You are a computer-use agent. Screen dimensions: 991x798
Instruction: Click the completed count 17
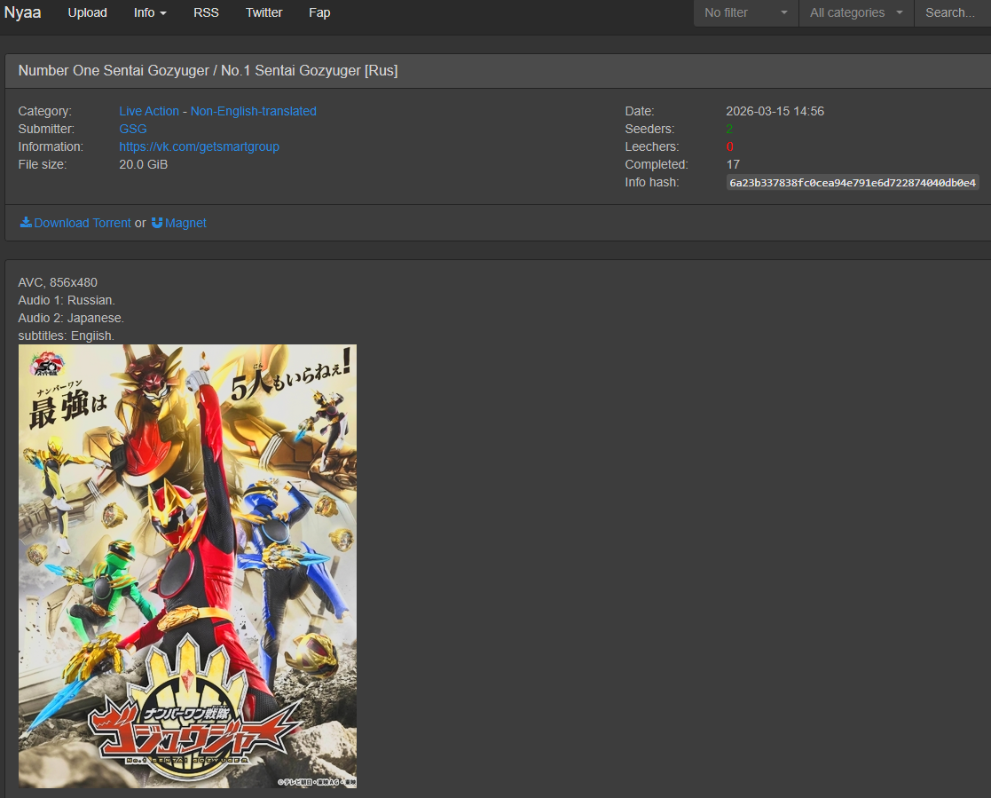tap(733, 164)
